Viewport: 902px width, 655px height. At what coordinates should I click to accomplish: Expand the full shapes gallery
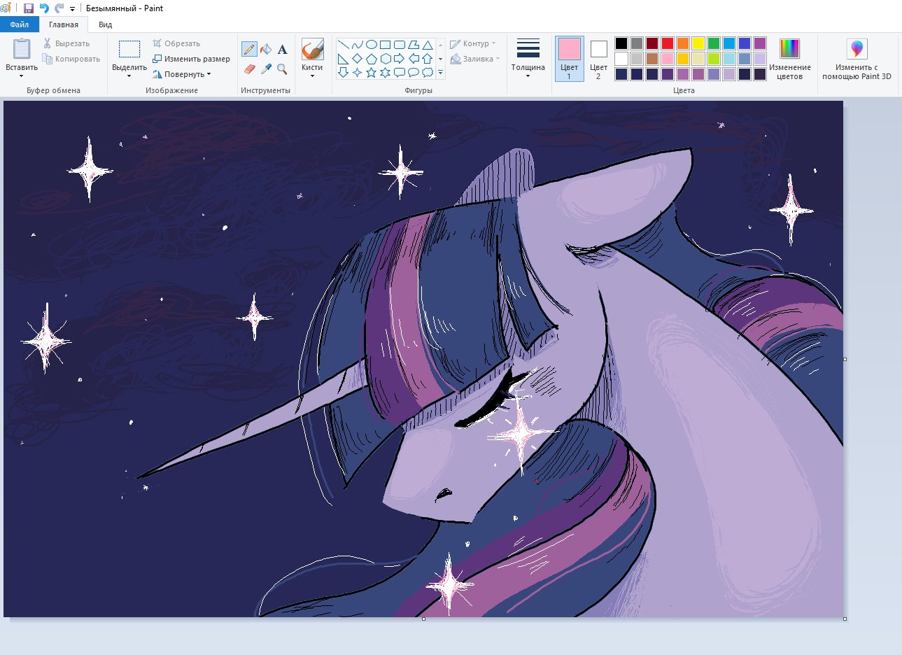click(440, 72)
